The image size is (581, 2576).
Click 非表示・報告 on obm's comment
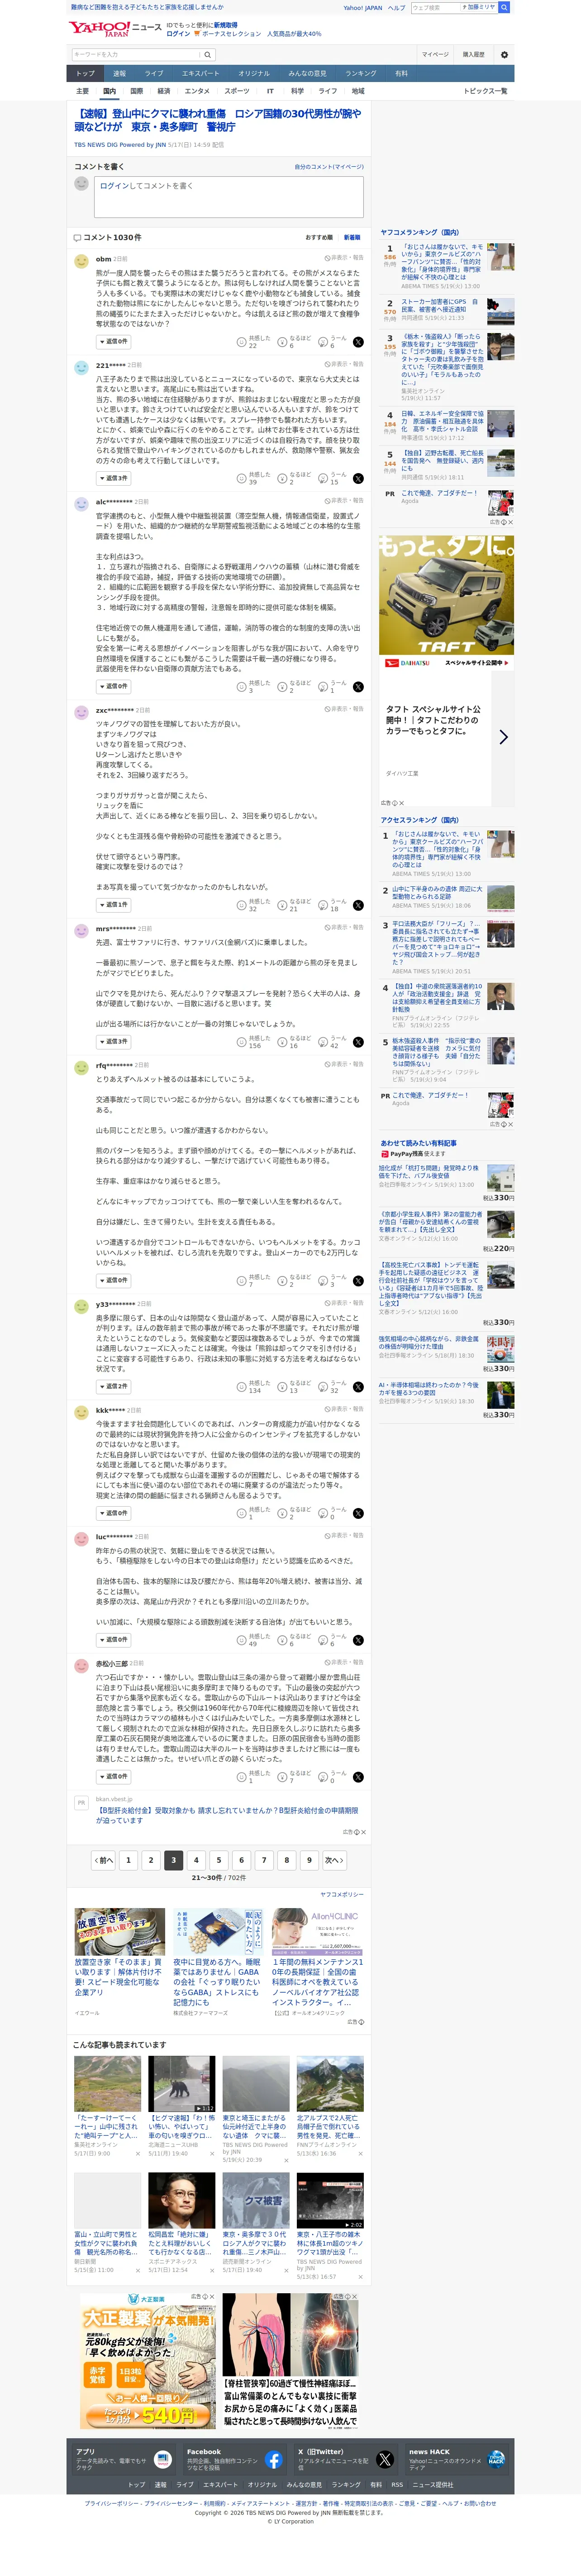pyautogui.click(x=344, y=257)
